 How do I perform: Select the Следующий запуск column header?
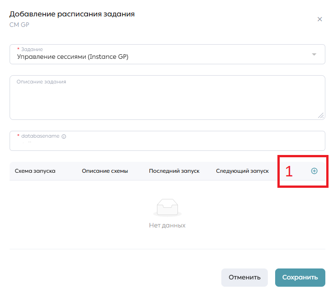(x=242, y=171)
